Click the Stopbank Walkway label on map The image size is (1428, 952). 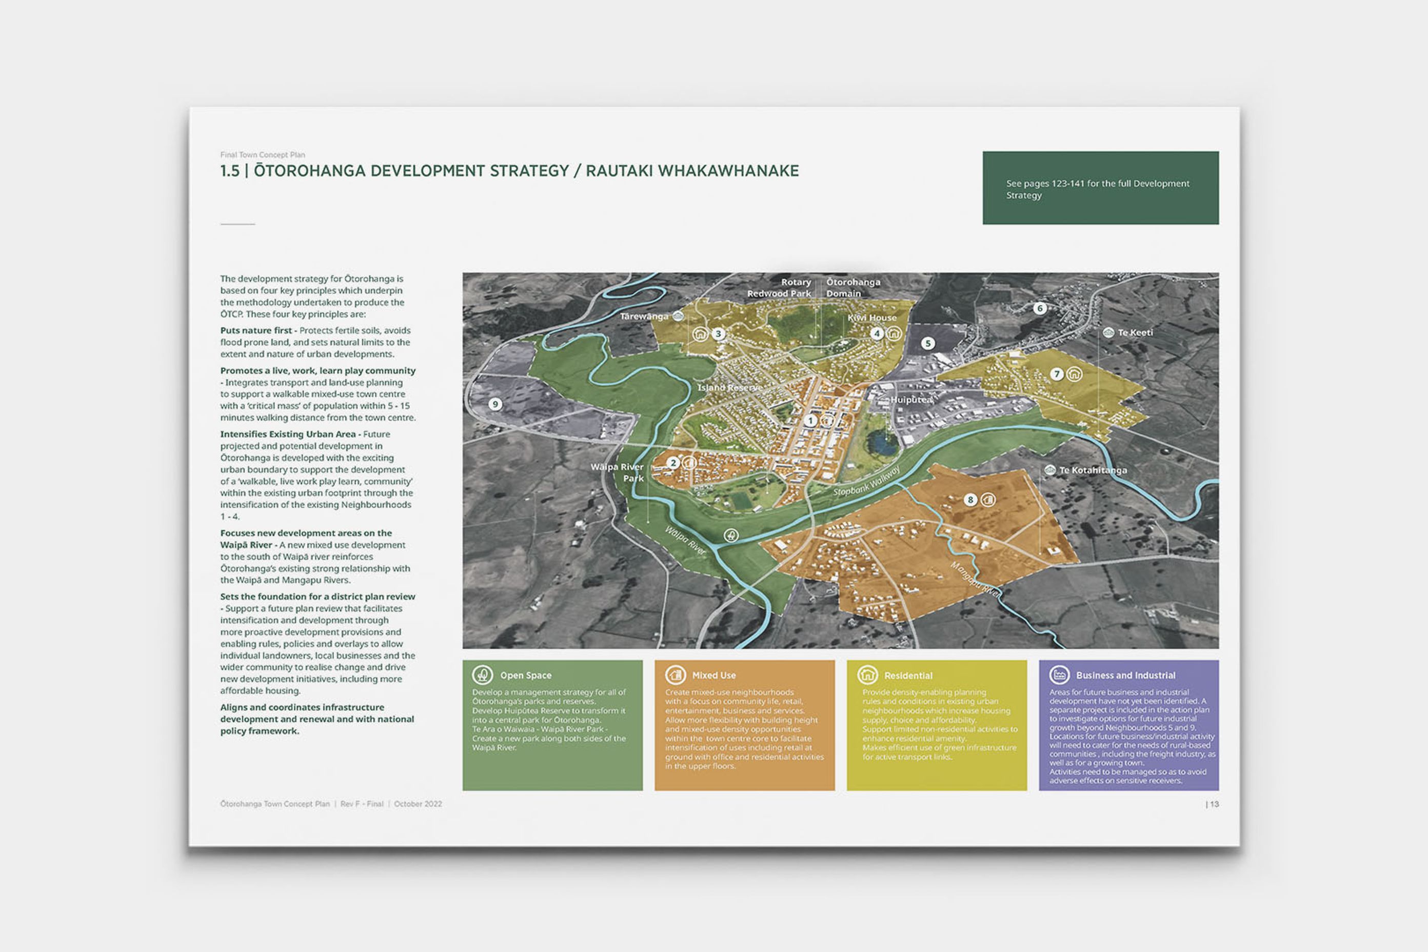866,482
